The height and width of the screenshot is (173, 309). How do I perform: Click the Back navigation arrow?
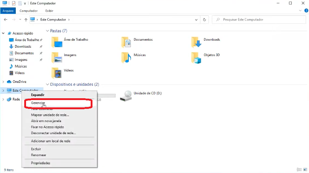click(x=6, y=19)
